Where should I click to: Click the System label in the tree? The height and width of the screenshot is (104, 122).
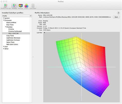click(7, 18)
